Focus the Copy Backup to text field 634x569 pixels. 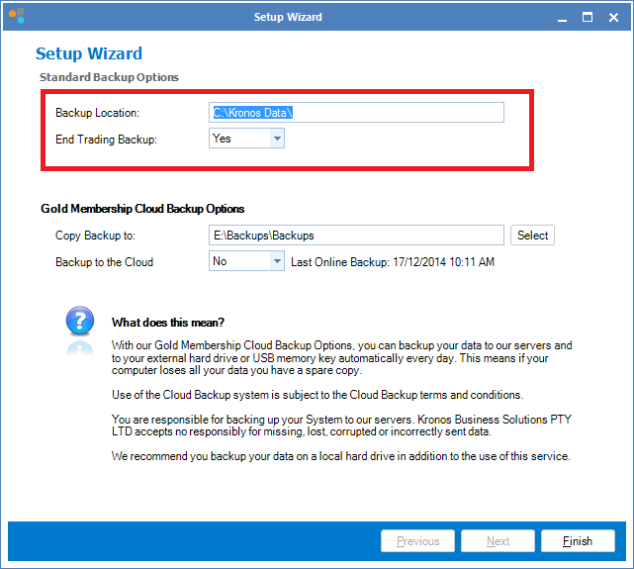pos(356,236)
